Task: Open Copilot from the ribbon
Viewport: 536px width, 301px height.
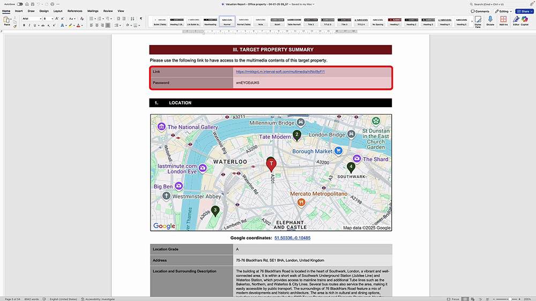Action: tap(525, 20)
